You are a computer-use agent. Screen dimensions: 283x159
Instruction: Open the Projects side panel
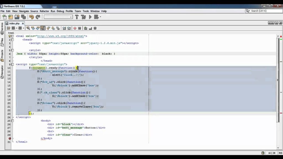2,56
